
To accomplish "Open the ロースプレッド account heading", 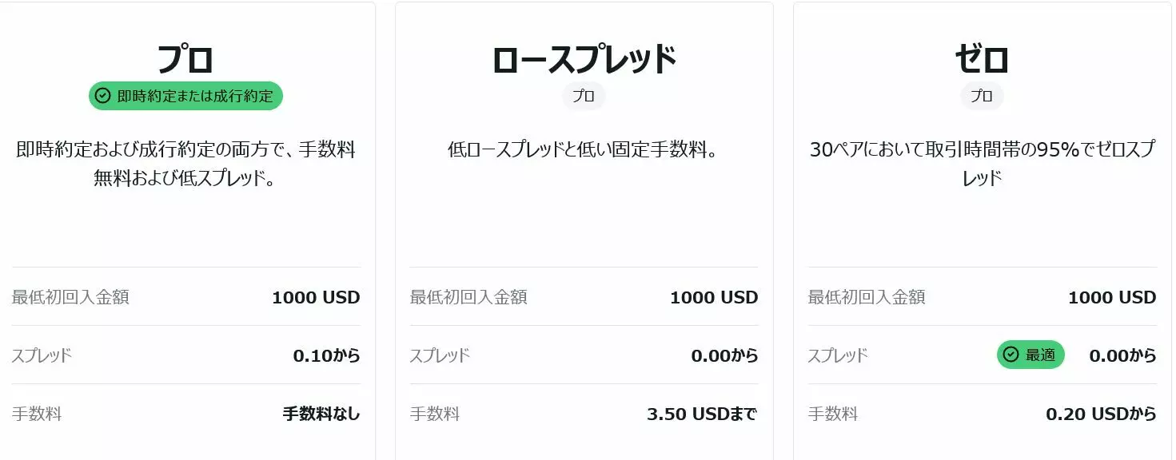I will point(584,59).
